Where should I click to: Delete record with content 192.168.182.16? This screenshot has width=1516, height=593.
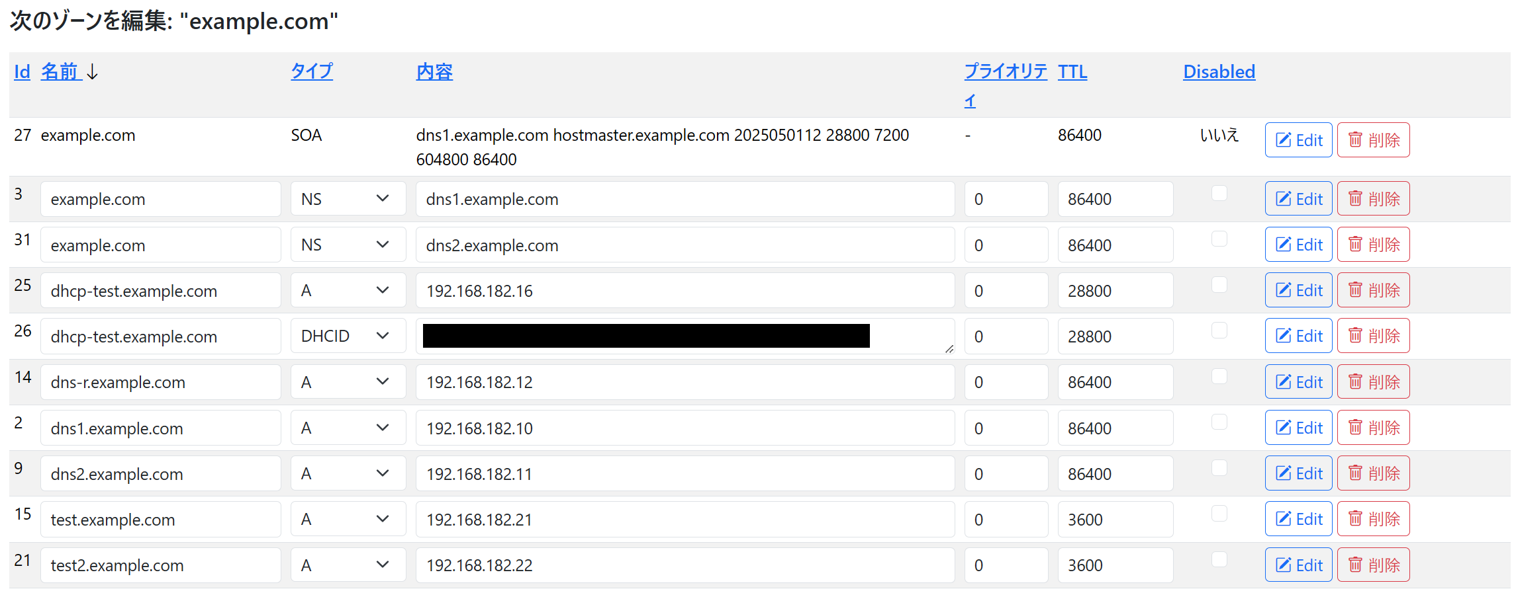1373,290
